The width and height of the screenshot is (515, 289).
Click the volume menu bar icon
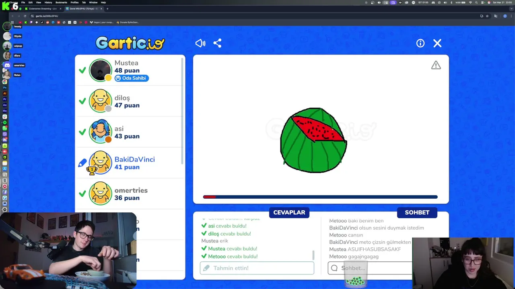pyautogui.click(x=445, y=2)
